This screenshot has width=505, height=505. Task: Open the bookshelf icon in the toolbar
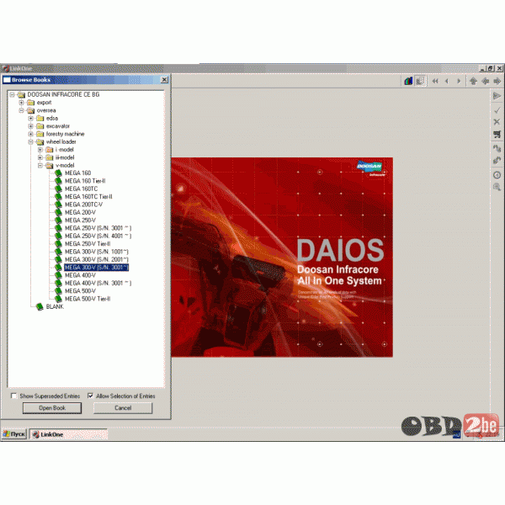coord(408,81)
